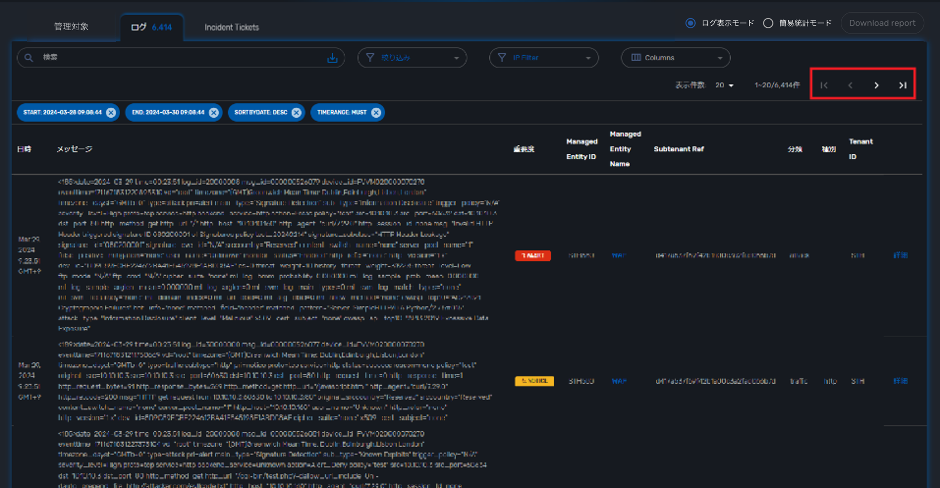The width and height of the screenshot is (940, 488).
Task: Select 簡易統計モード radio button
Action: tap(768, 23)
